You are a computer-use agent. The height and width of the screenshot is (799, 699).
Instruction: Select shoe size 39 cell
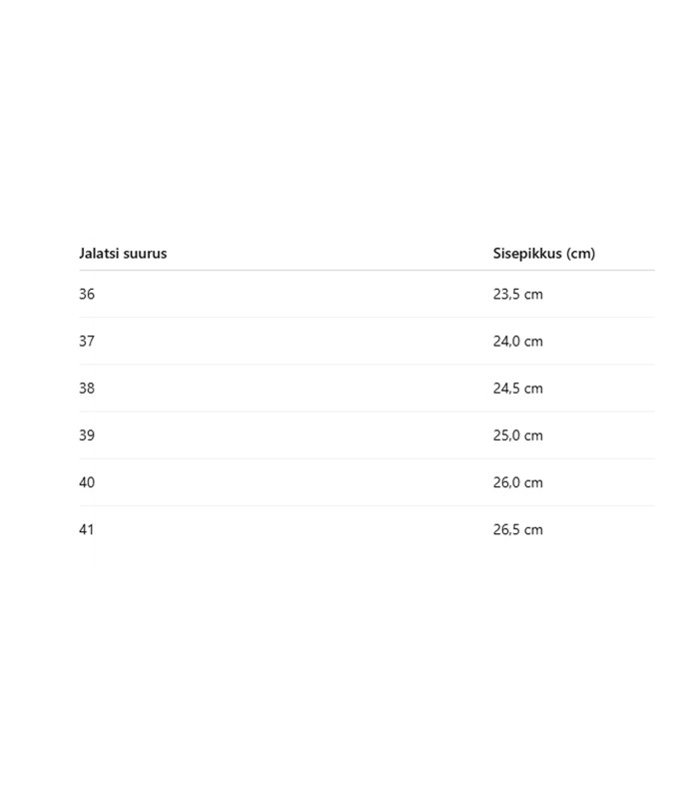[87, 435]
